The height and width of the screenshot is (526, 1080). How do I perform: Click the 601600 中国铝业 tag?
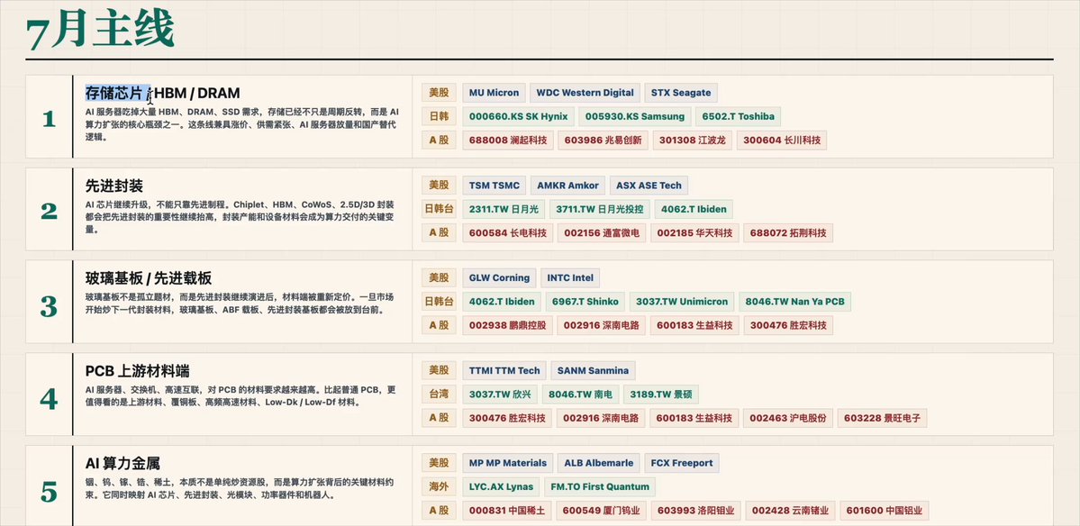tap(884, 511)
